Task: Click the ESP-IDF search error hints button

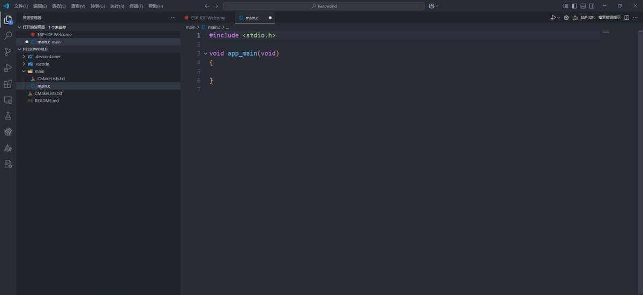Action: click(x=601, y=18)
